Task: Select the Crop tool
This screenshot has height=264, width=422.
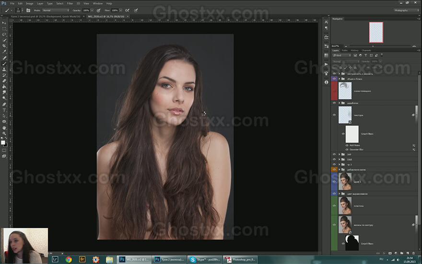Action: coord(4,46)
